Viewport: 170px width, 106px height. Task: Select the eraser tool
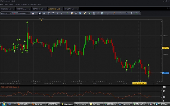[x=131, y=13]
